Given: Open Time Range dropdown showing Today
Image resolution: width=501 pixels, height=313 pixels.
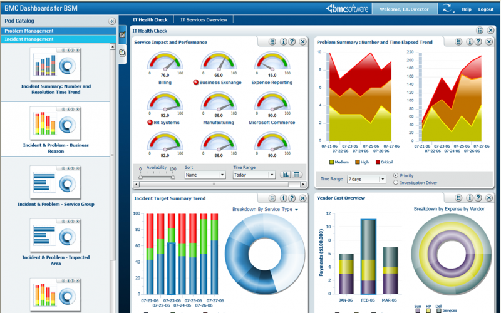Looking at the screenshot, I should [x=254, y=175].
